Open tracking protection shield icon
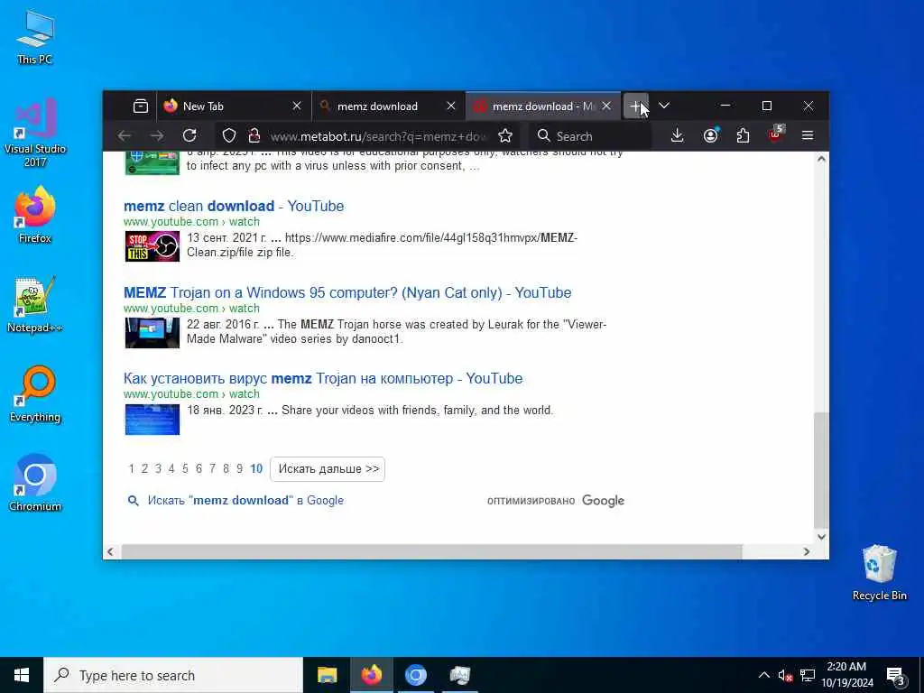The image size is (924, 693). [228, 136]
